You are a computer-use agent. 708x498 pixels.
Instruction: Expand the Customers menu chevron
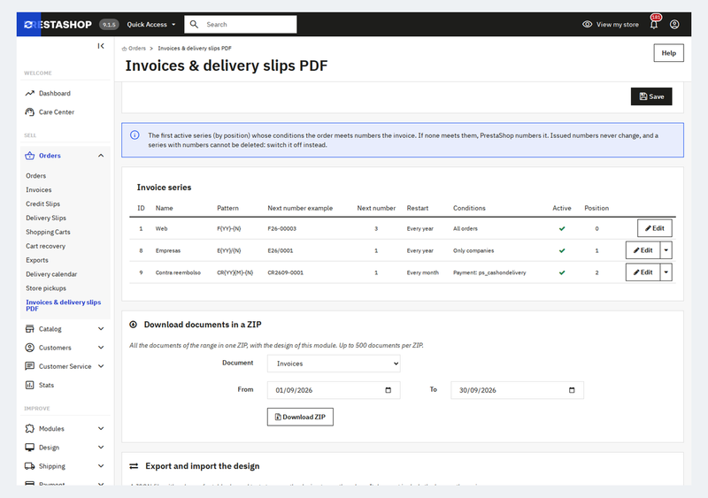coord(101,348)
